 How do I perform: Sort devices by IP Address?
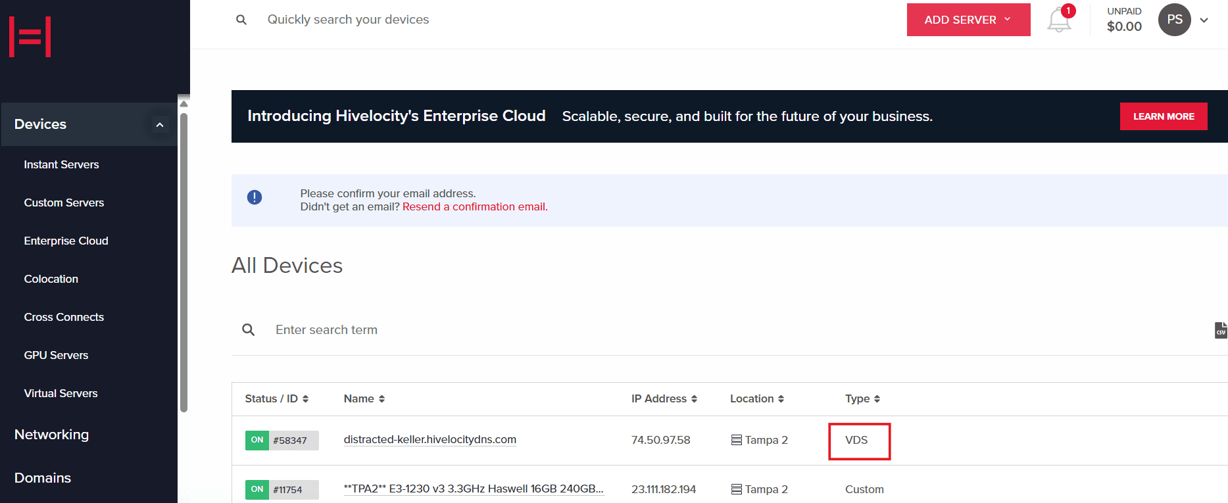pos(664,399)
